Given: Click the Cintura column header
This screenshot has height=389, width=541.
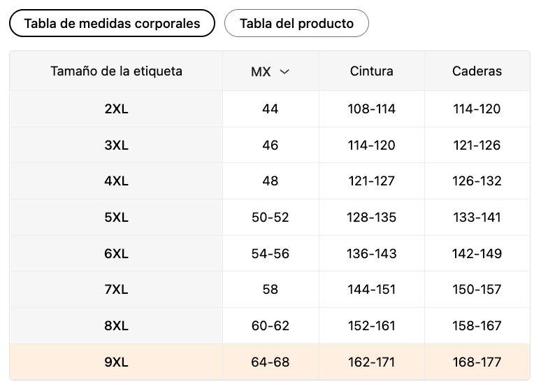Looking at the screenshot, I should (372, 71).
